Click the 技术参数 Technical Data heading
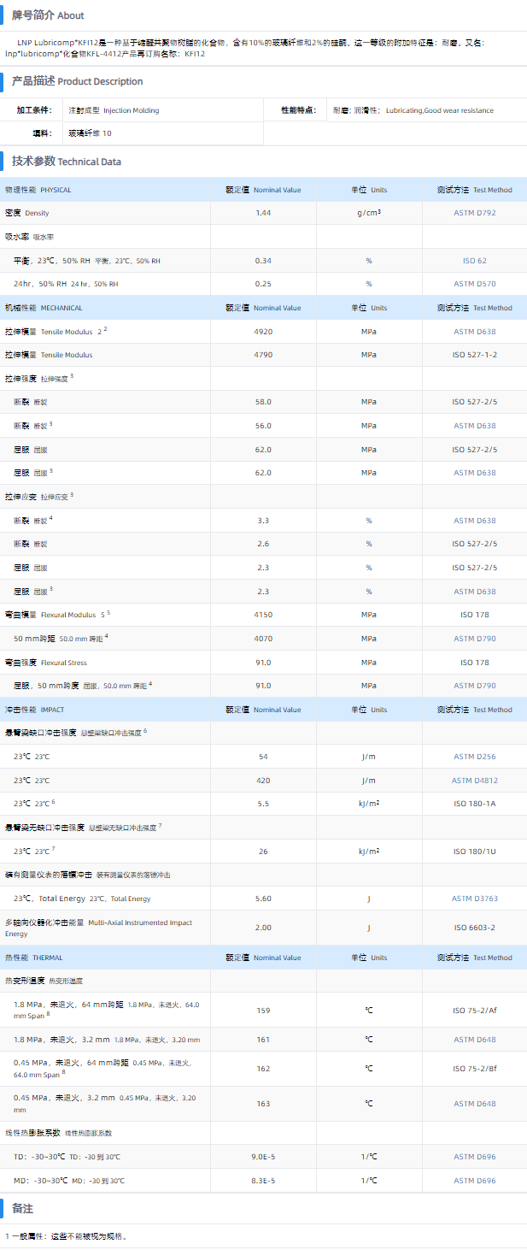 coord(66,161)
